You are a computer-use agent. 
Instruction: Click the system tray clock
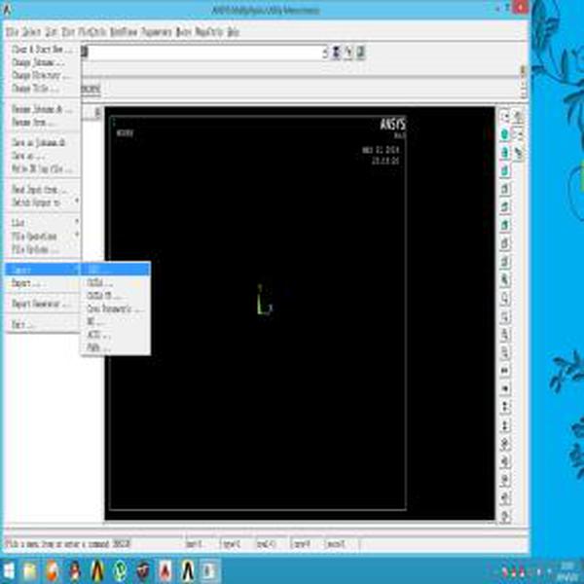point(568,570)
